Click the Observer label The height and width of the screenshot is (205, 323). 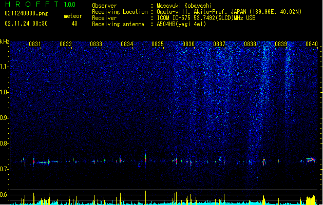(104, 6)
